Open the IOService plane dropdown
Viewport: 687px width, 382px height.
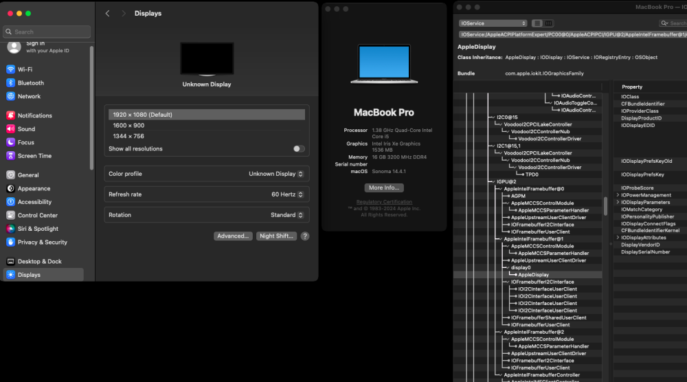493,23
